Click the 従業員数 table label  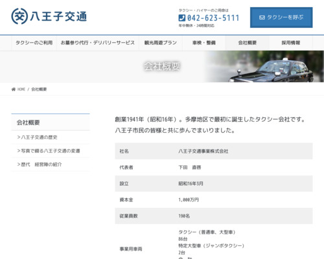pos(128,216)
